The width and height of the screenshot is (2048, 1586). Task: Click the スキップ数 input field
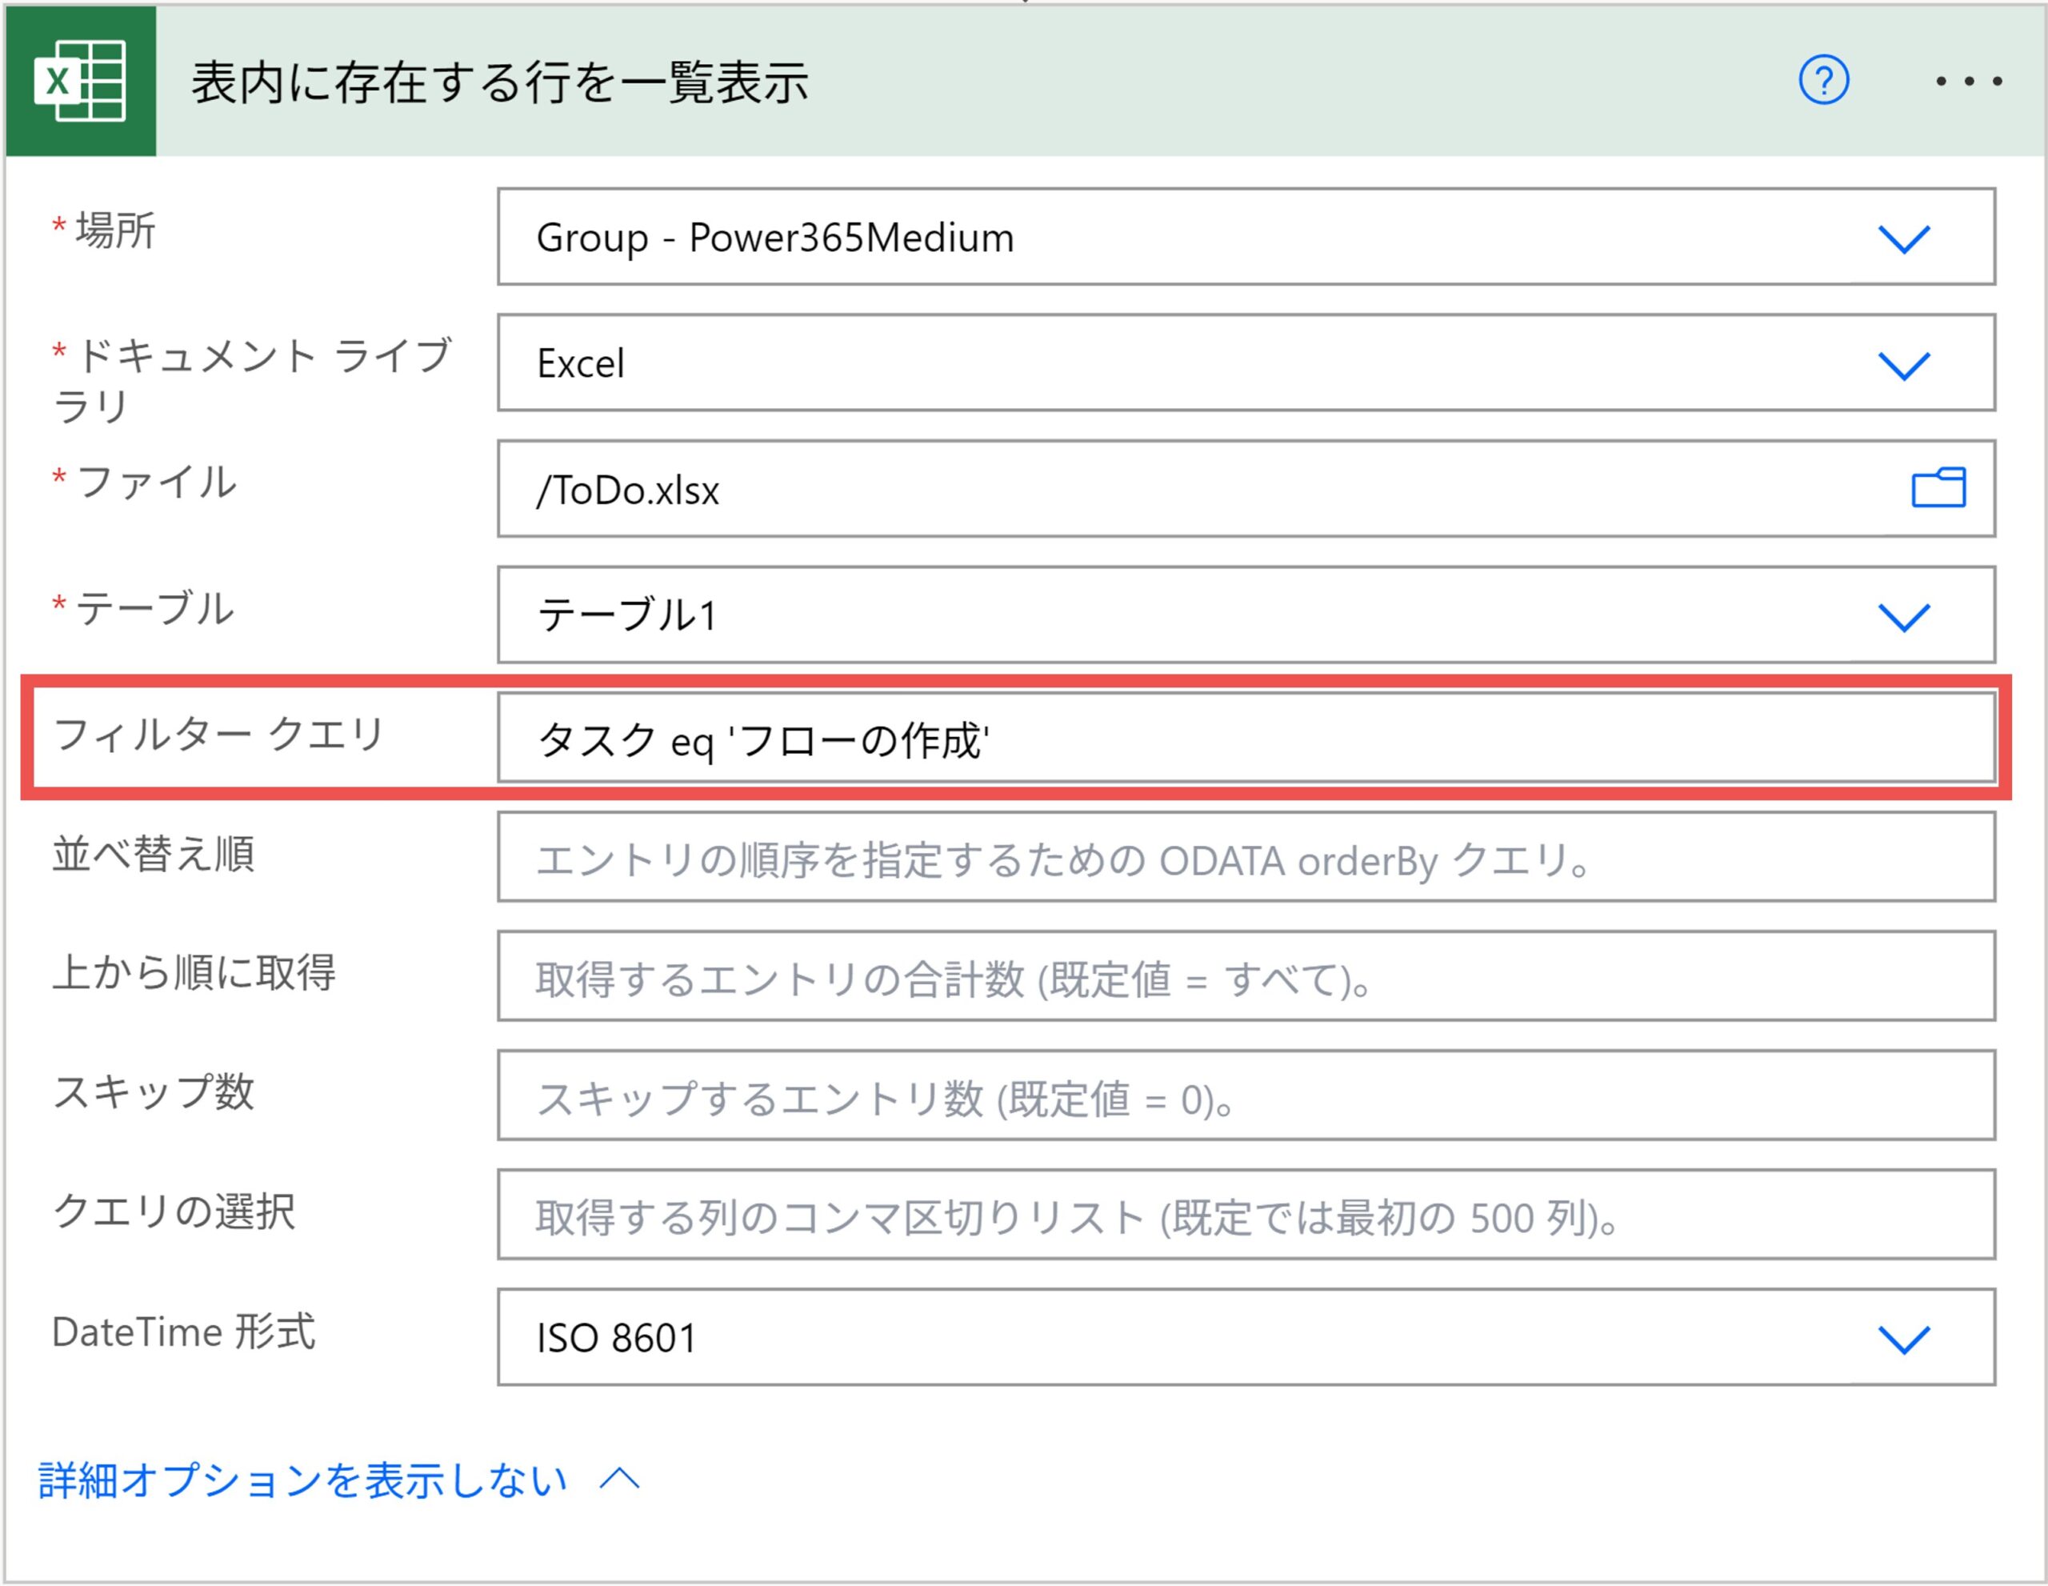pos(1246,1095)
